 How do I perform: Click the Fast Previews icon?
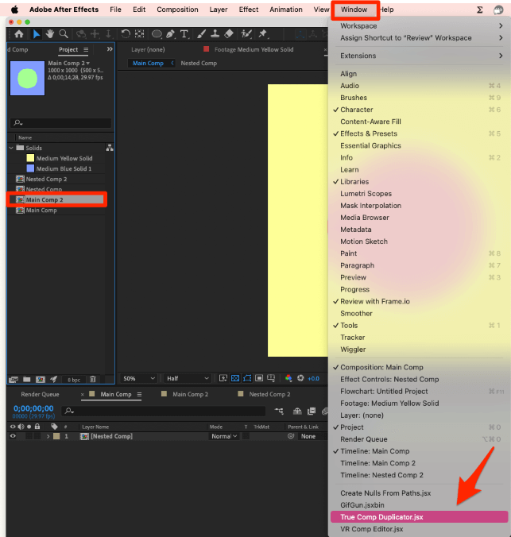pos(223,378)
